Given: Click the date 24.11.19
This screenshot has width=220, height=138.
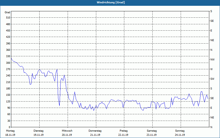Looking at the screenshot, I should [180, 135].
